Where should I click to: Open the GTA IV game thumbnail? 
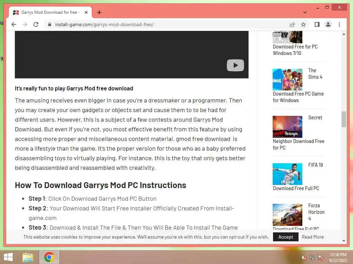click(x=287, y=37)
